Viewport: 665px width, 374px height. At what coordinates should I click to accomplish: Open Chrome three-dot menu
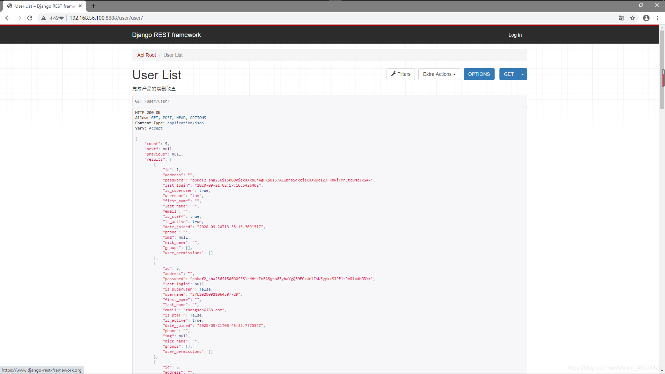(x=657, y=18)
